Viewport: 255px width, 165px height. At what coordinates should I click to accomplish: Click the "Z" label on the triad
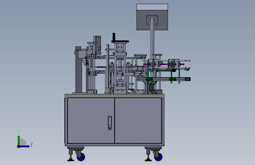(x=31, y=144)
